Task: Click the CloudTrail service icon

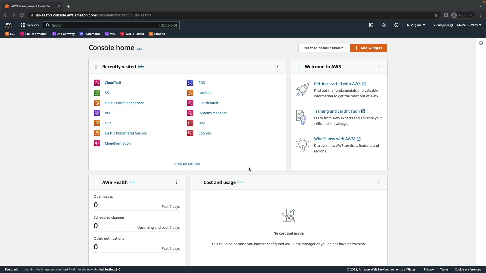Action: 97,83
